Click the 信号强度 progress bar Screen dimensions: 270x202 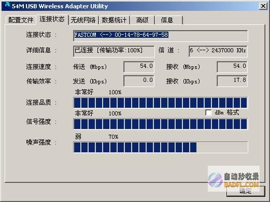point(161,124)
